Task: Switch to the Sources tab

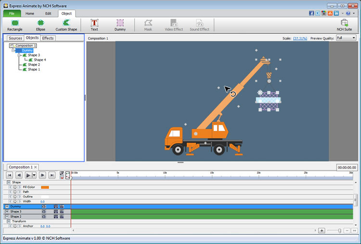Action: coord(15,38)
